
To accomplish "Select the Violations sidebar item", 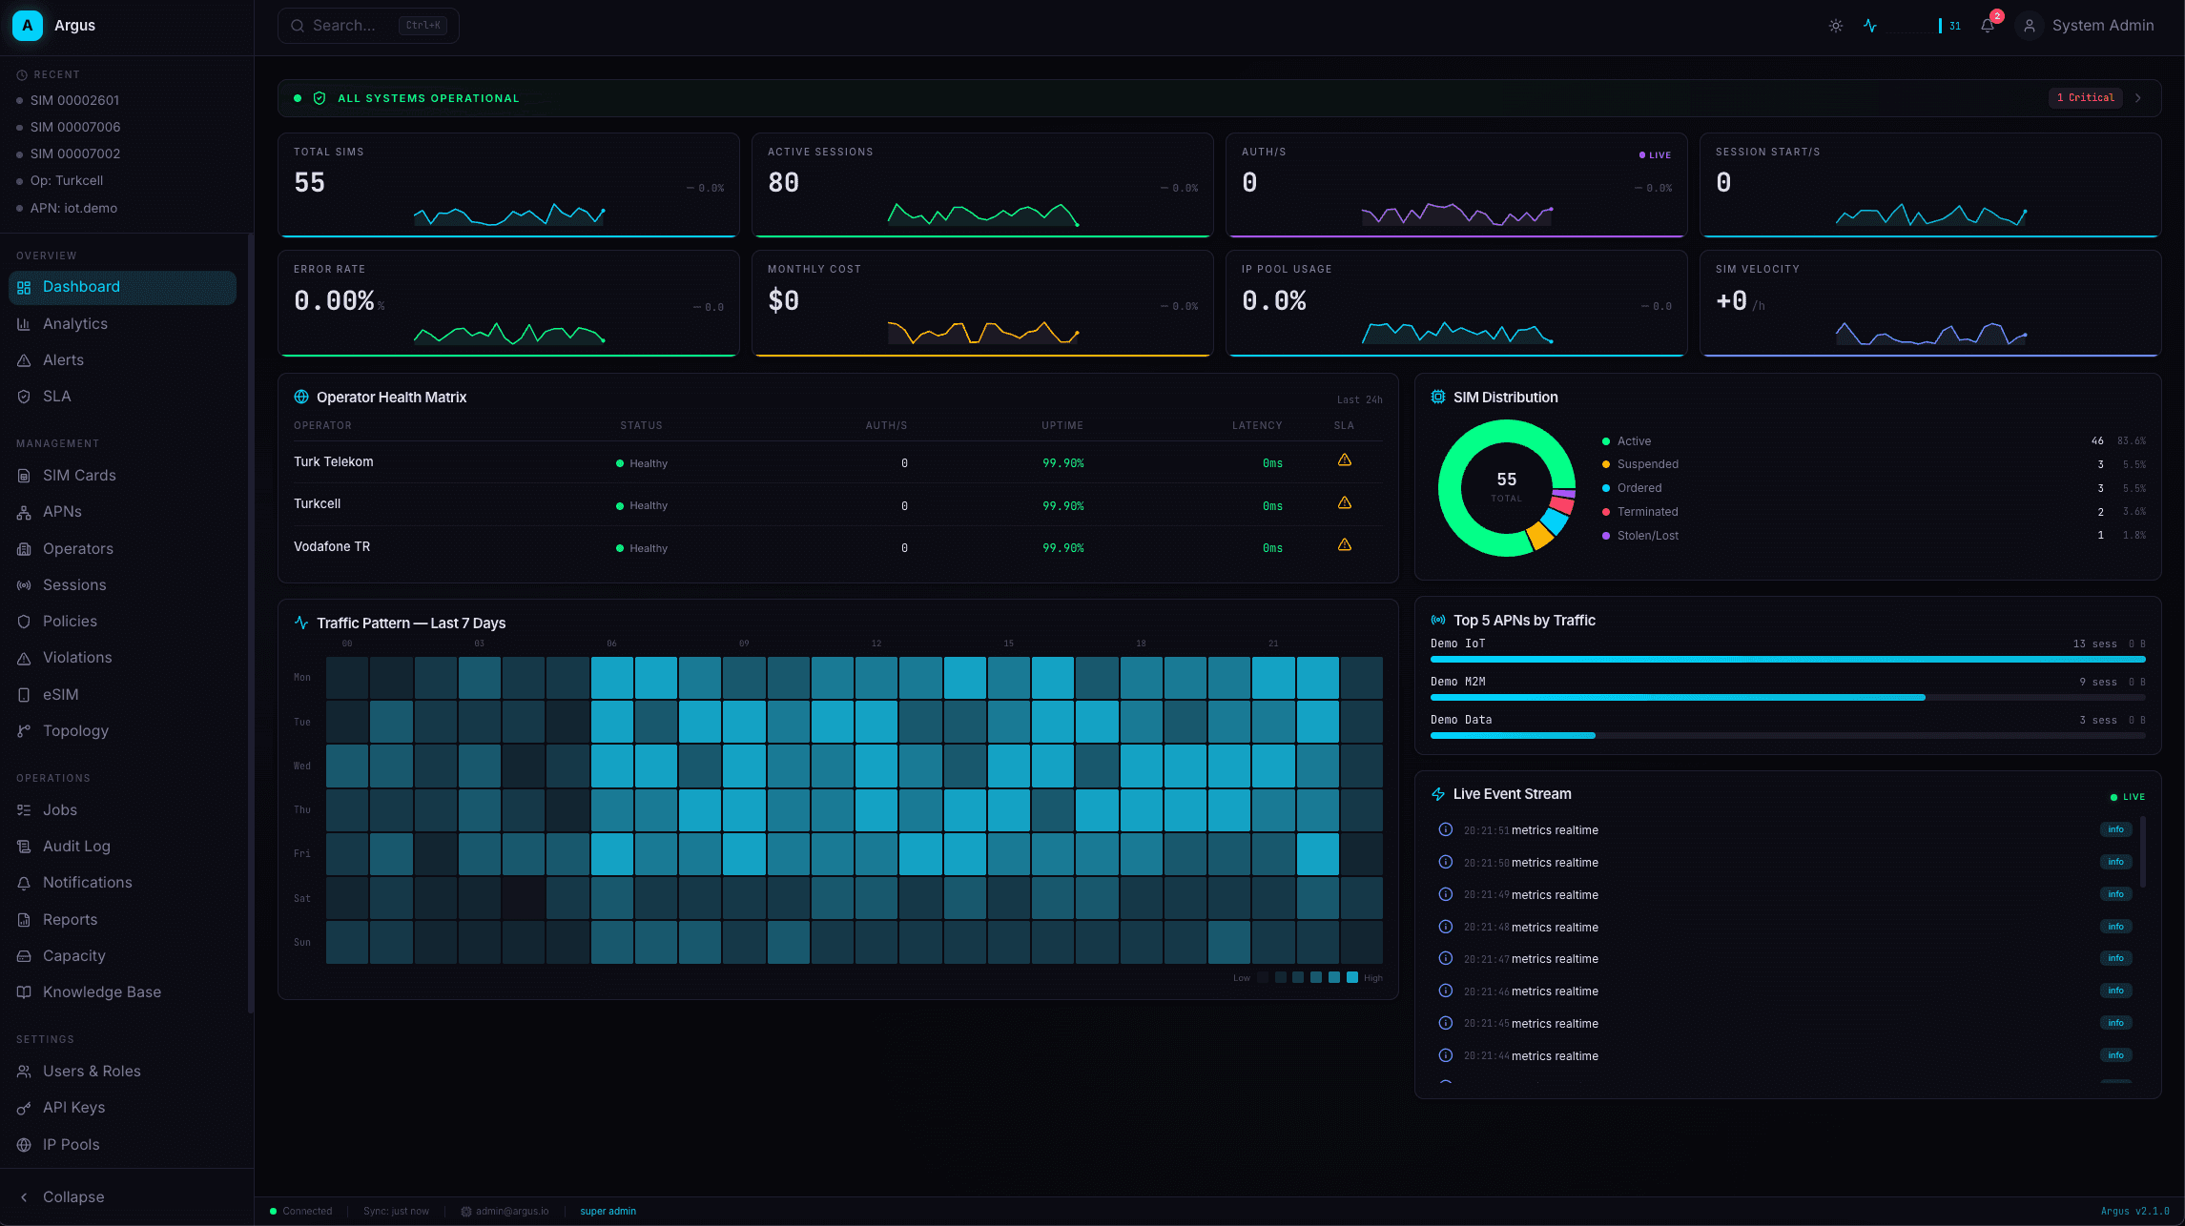I will (x=76, y=657).
